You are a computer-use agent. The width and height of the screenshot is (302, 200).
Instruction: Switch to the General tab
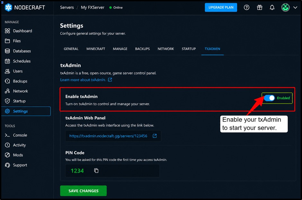(71, 49)
